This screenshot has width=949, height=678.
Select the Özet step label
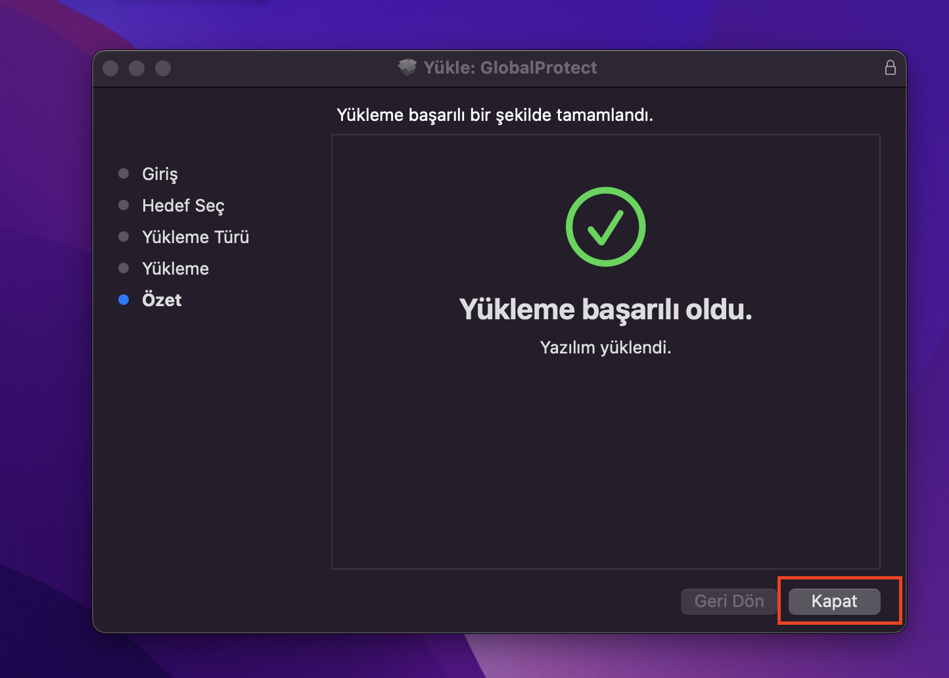162,300
